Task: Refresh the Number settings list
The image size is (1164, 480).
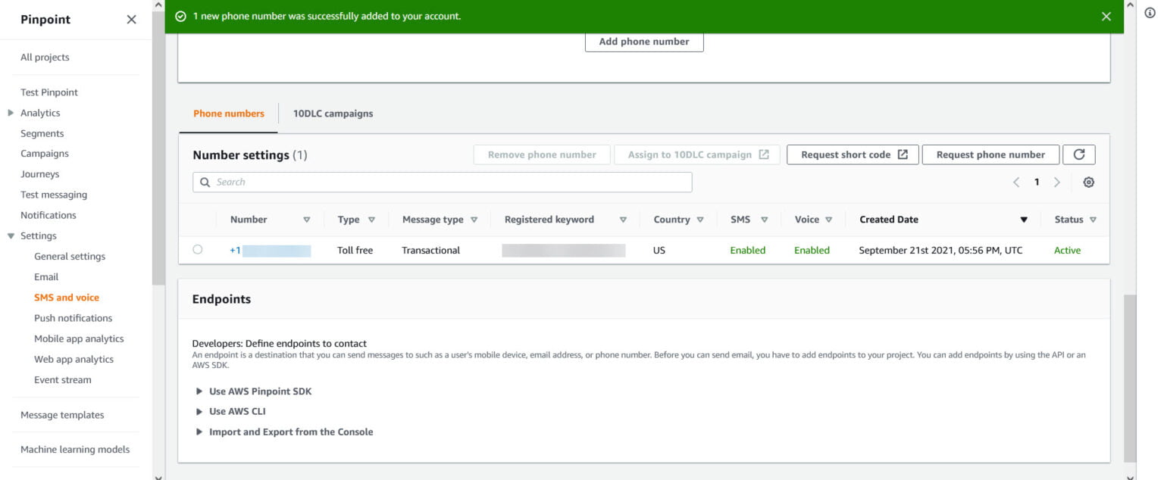Action: point(1079,154)
